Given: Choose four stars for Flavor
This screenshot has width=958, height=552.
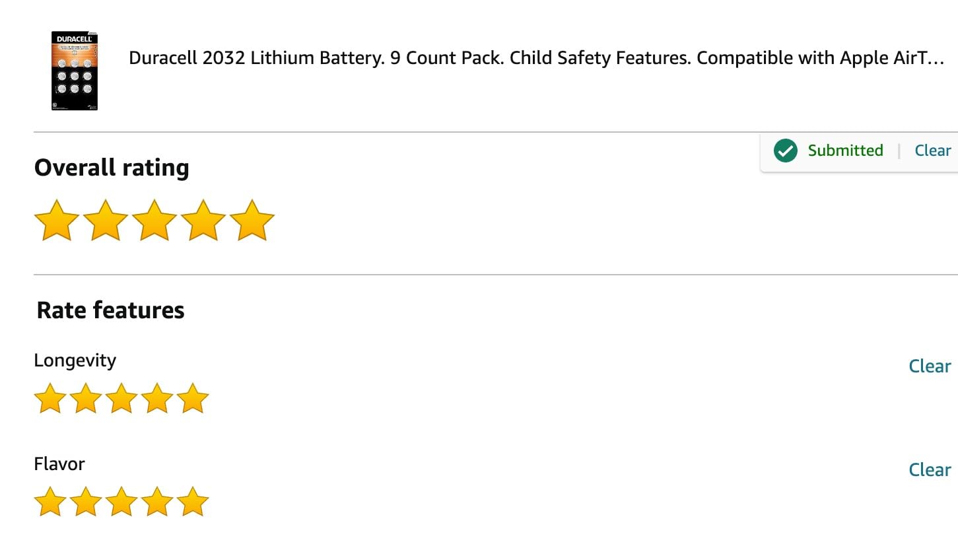Looking at the screenshot, I should 157,502.
